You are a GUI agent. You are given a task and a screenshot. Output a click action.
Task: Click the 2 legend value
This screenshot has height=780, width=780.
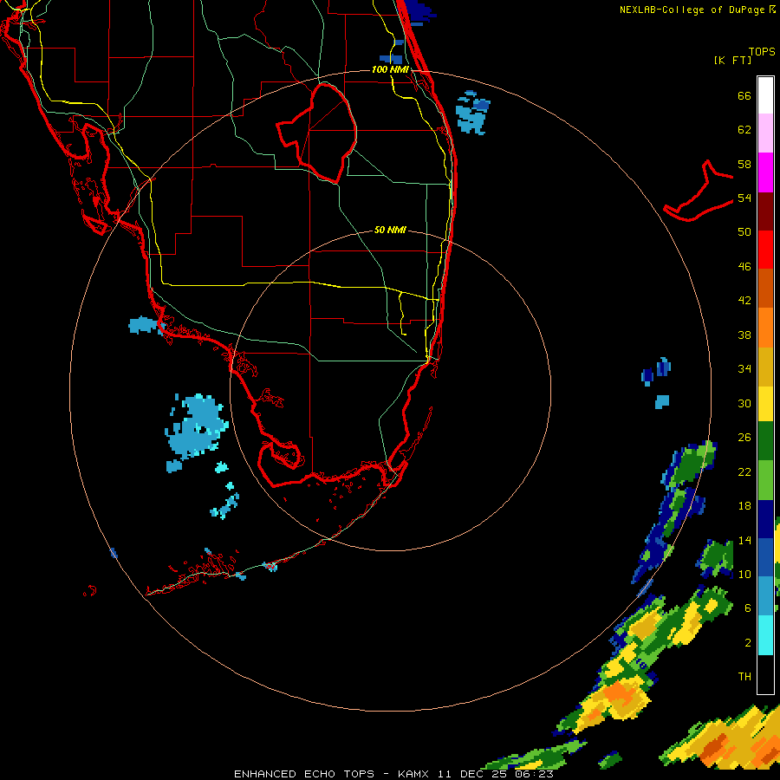(x=747, y=643)
